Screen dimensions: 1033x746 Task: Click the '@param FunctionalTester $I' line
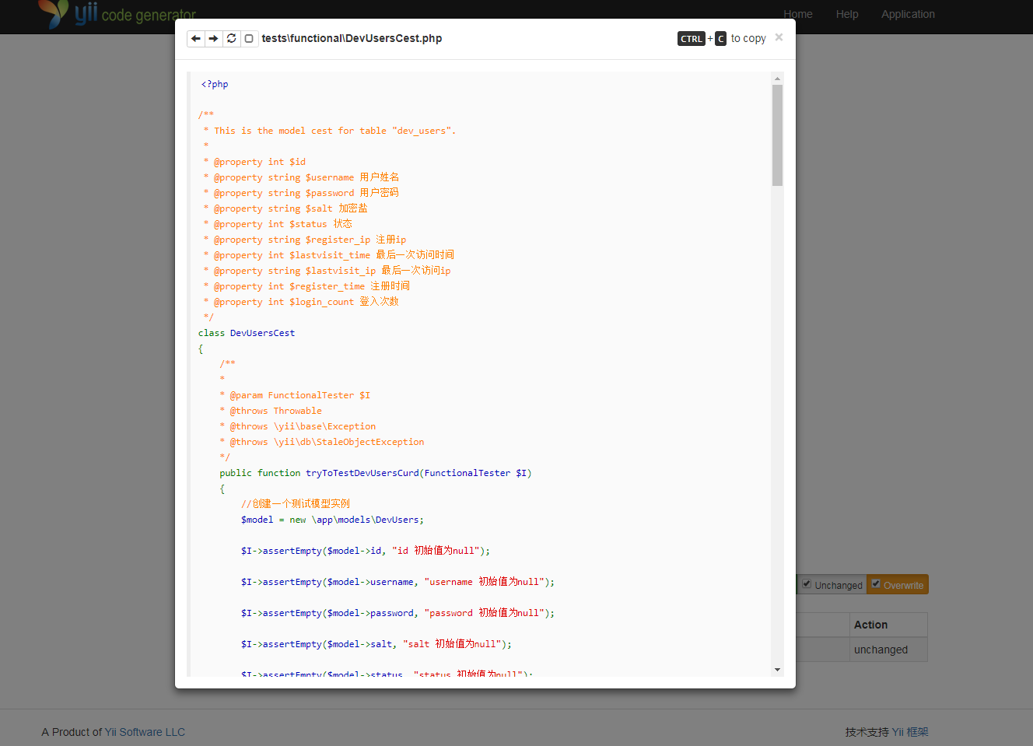(x=295, y=395)
